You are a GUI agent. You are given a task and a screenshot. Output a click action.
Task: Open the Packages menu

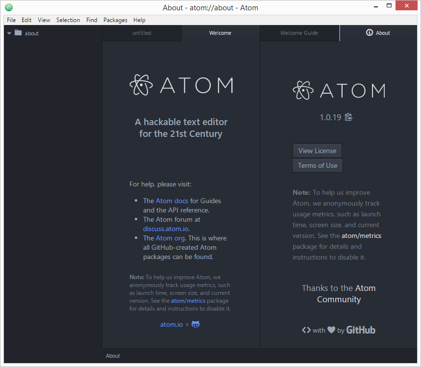(x=115, y=20)
